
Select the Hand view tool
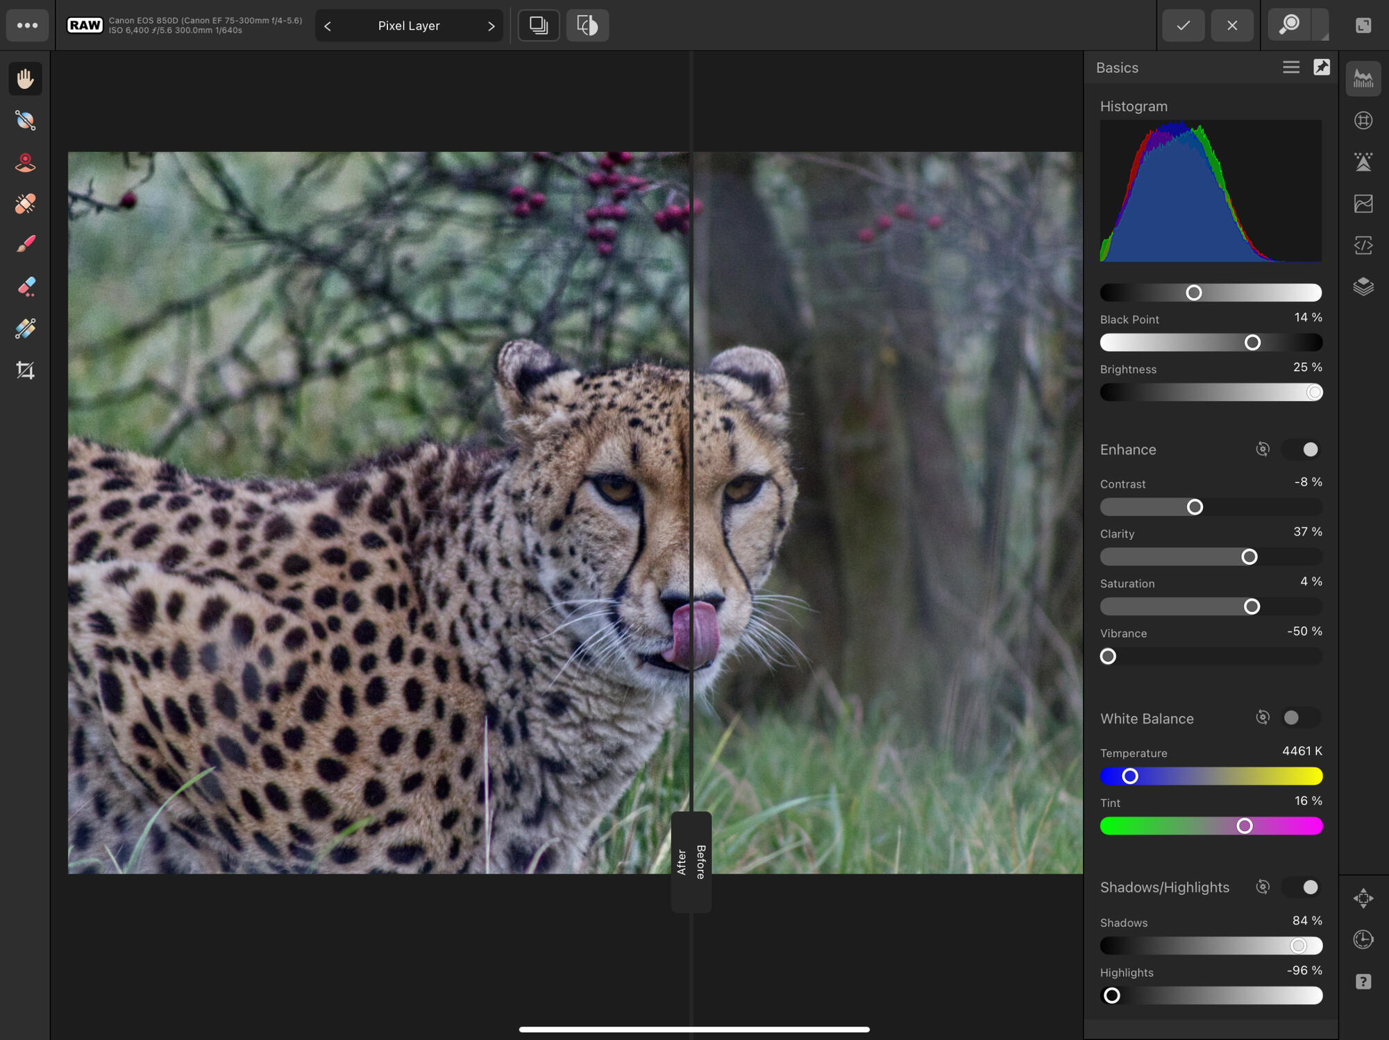(x=26, y=78)
